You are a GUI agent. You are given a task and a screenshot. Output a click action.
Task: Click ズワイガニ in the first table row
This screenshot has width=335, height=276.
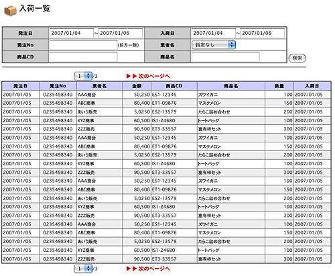[x=208, y=95]
